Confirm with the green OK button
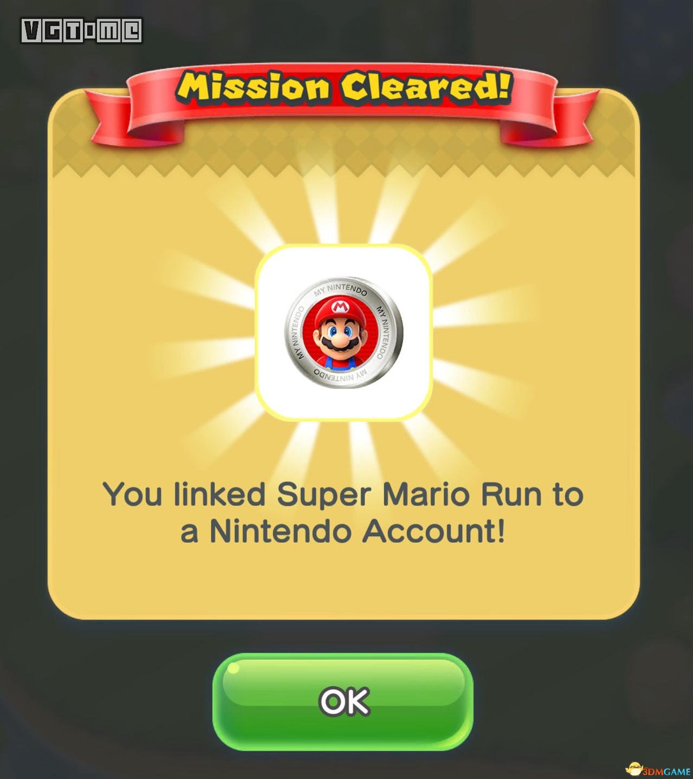 coord(342,702)
